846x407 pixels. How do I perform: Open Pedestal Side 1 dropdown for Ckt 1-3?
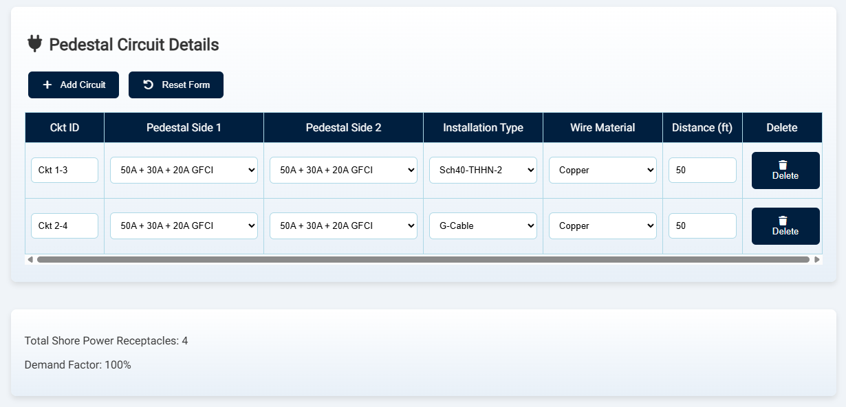click(184, 170)
